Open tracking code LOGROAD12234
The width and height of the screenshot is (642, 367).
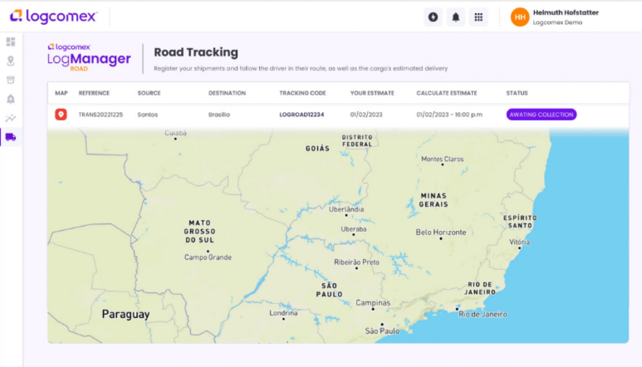(302, 114)
